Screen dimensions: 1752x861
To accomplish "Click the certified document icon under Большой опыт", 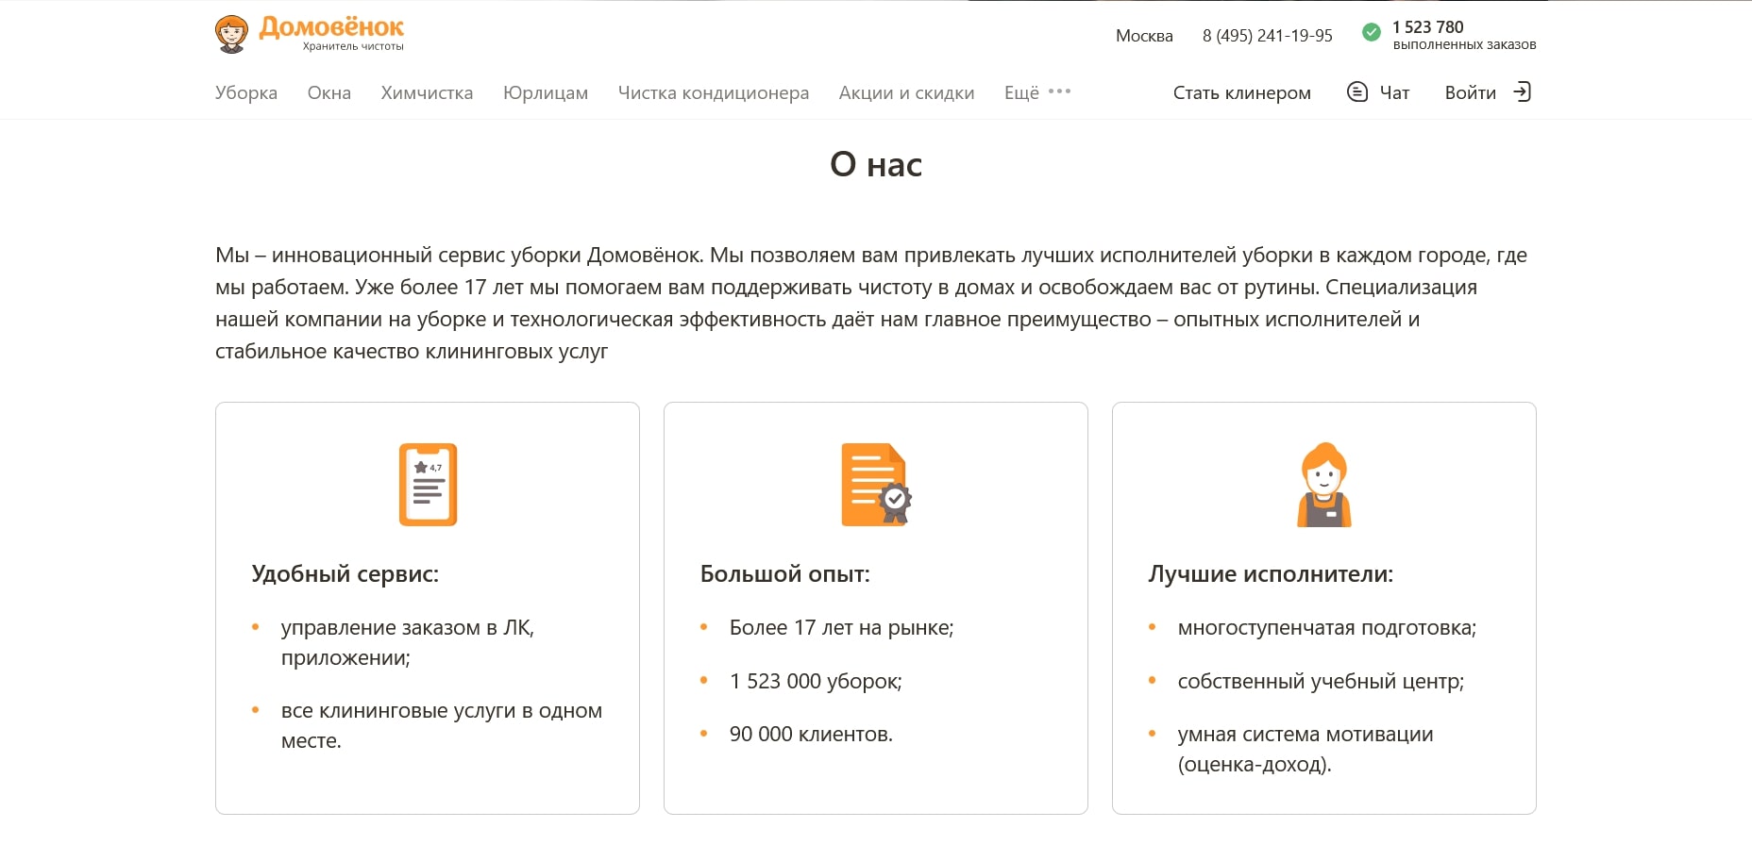I will coord(875,484).
